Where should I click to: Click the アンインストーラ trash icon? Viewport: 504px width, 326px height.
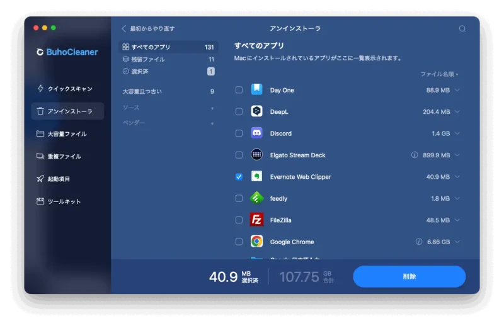[x=40, y=111]
